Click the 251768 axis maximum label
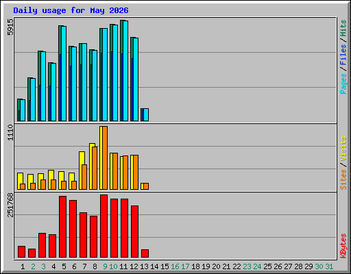This screenshot has height=274, width=351. pyautogui.click(x=10, y=205)
